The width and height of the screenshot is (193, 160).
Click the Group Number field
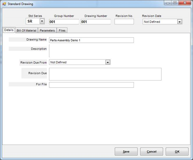(x=63, y=22)
